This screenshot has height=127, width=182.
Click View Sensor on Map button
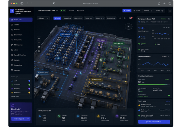tap(154, 122)
